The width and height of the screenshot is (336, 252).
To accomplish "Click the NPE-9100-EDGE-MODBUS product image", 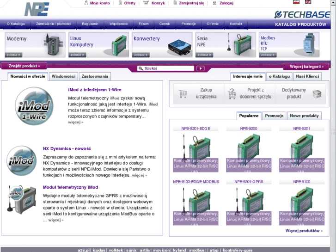I will point(195,205).
